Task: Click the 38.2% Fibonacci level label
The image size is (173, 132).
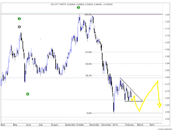Action: 88,76
